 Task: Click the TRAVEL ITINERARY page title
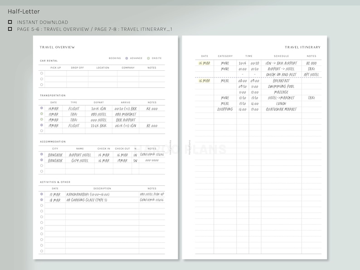click(x=302, y=47)
